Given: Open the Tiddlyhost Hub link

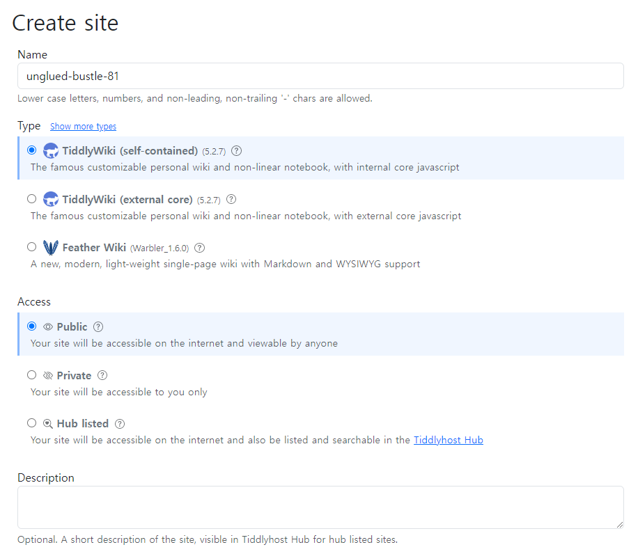Looking at the screenshot, I should pos(449,440).
